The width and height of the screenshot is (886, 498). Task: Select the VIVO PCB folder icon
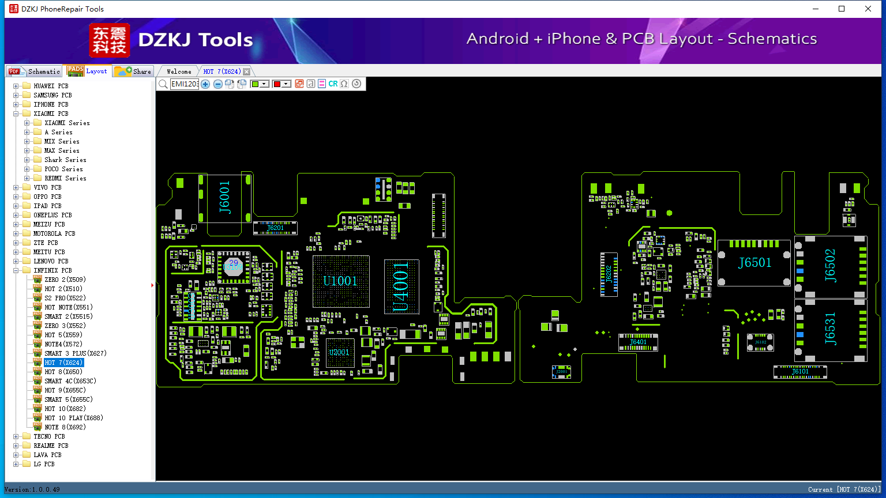[27, 187]
